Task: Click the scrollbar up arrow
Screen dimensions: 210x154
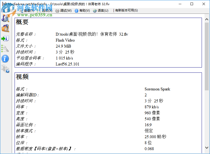Action: pos(207,19)
